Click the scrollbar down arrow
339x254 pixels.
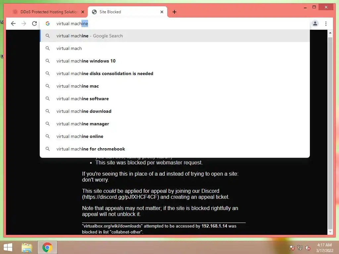point(330,232)
